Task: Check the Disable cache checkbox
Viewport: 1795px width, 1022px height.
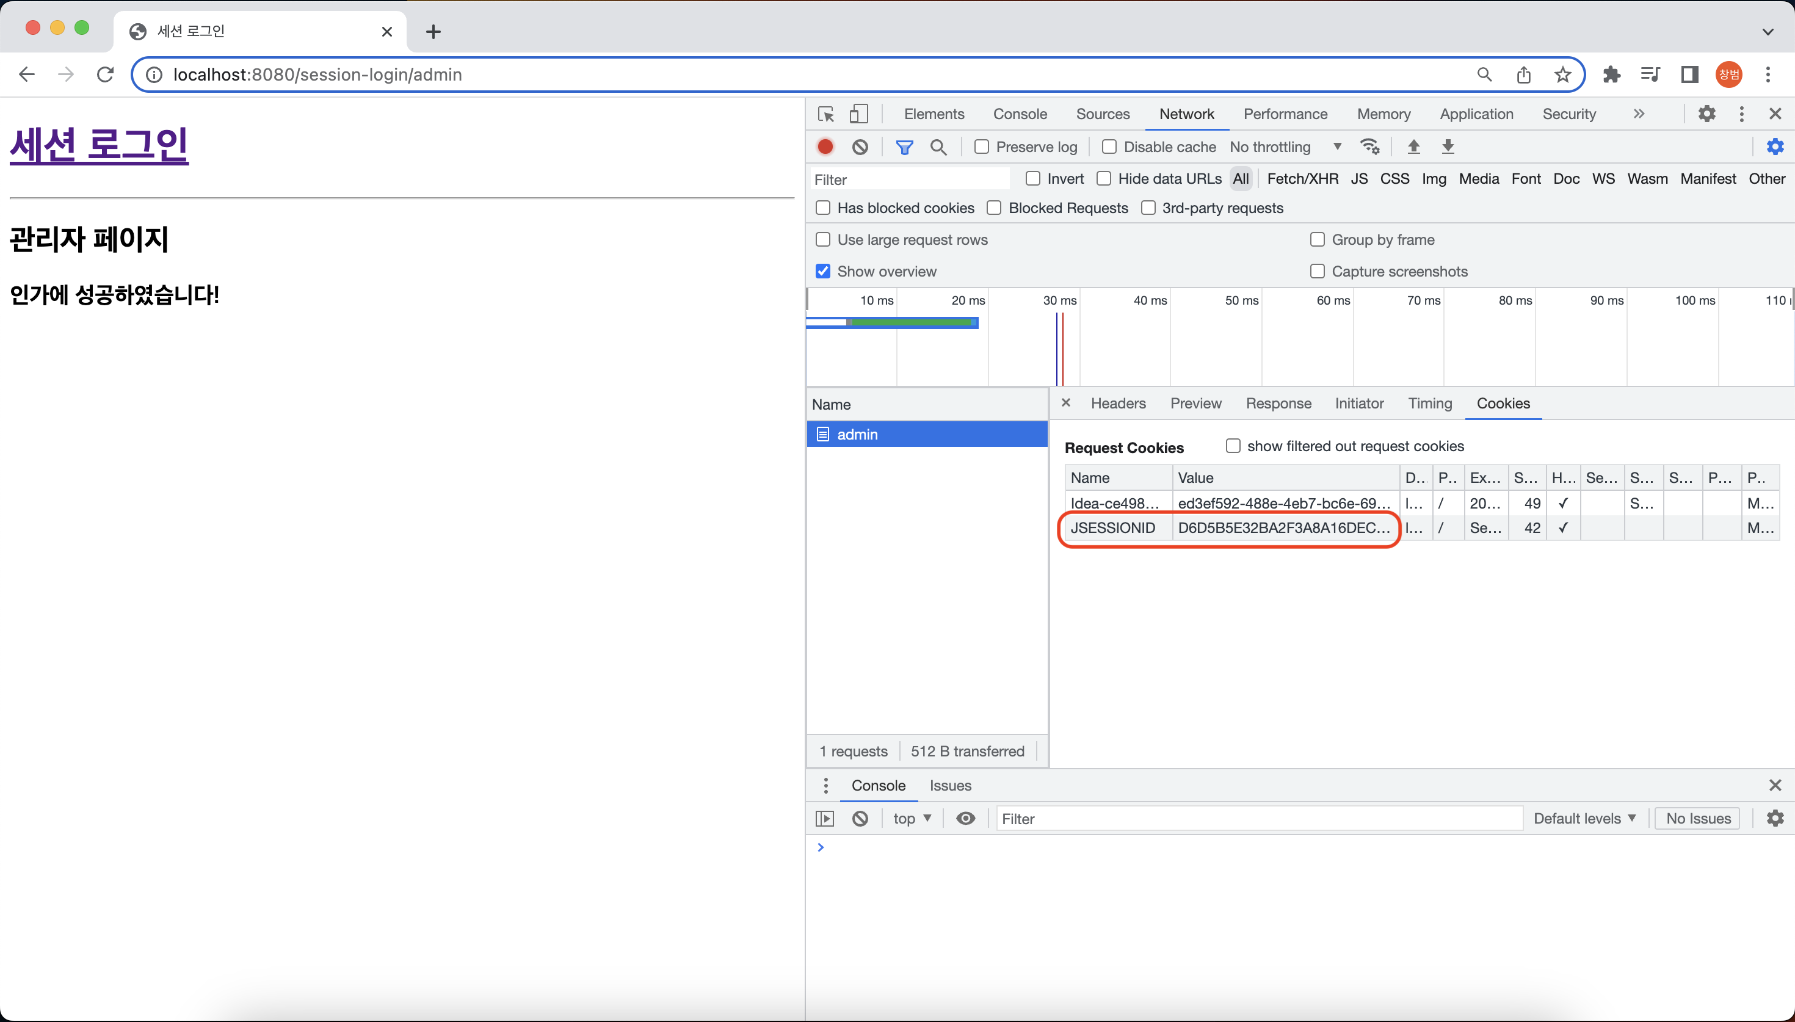Action: click(x=1109, y=147)
